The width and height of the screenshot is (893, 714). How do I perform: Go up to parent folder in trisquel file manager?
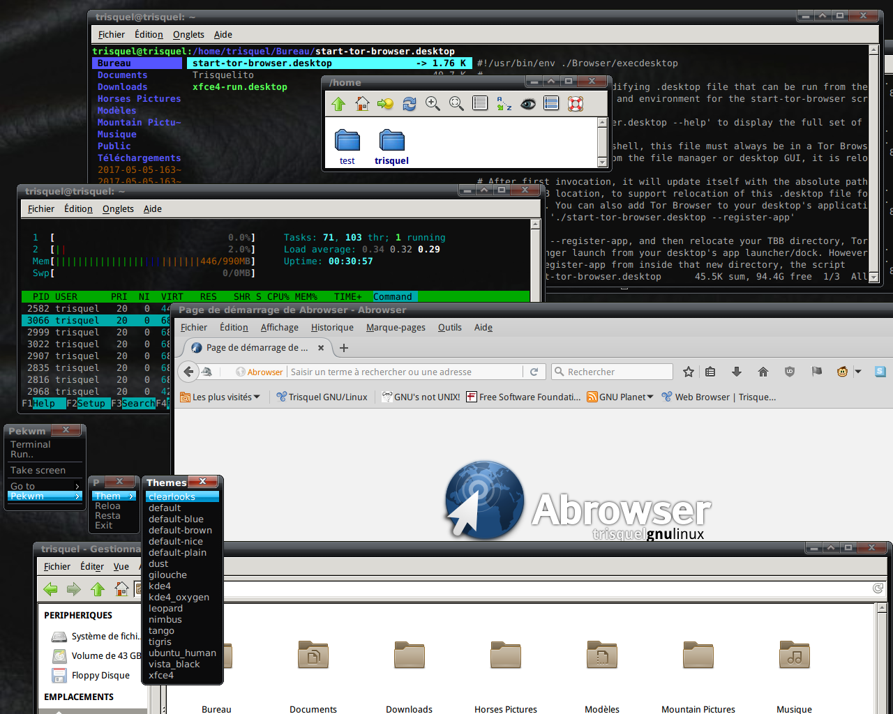[x=98, y=589]
